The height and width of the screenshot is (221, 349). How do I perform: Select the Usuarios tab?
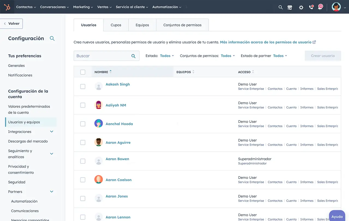click(x=89, y=25)
